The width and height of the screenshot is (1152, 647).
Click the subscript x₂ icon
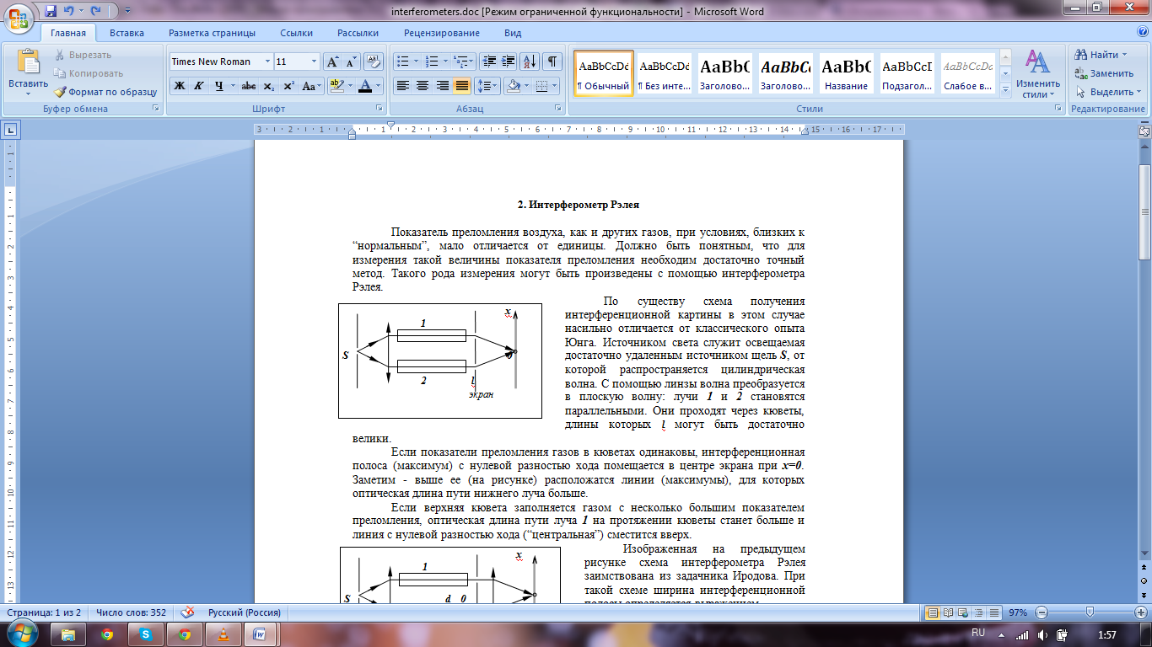point(268,86)
